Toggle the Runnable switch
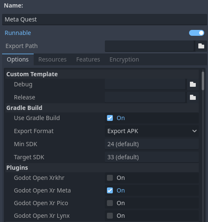The width and height of the screenshot is (208, 222). click(197, 33)
